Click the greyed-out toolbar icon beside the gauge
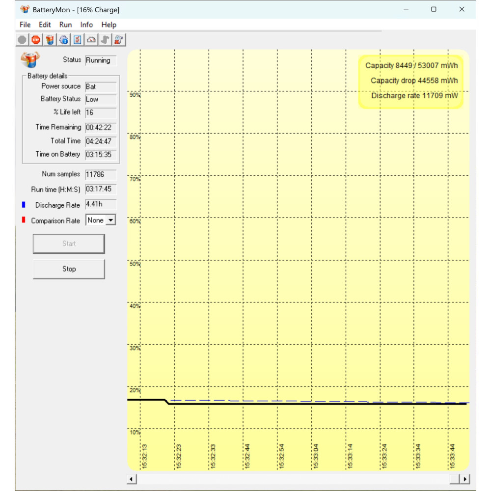 [x=105, y=40]
